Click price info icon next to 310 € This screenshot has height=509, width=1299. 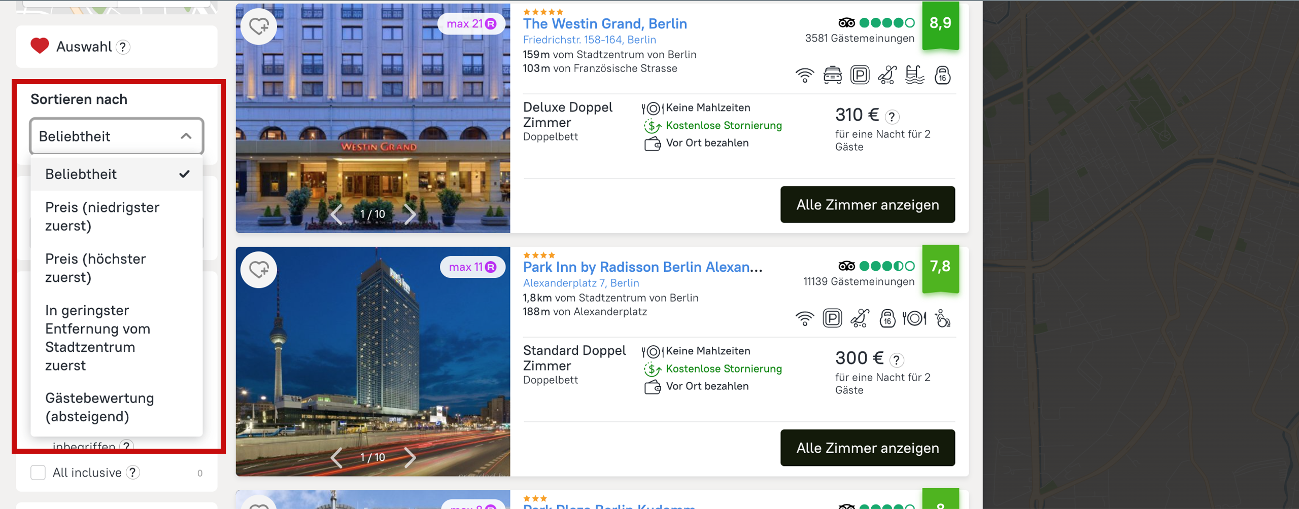(892, 117)
